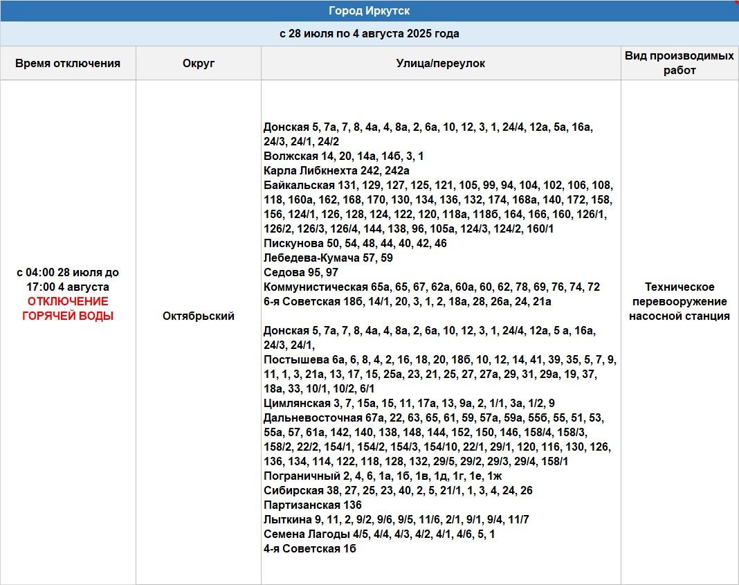
Task: Click 'Техническое перевооружение насосной станция' cell text
Action: 679,302
